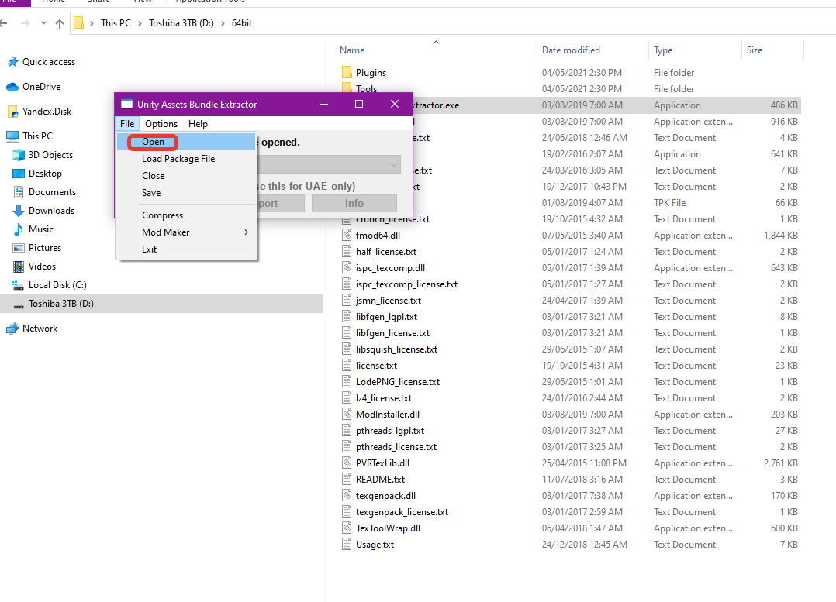The image size is (836, 602).
Task: Go up one folder level with the up arrow
Action: [x=60, y=23]
